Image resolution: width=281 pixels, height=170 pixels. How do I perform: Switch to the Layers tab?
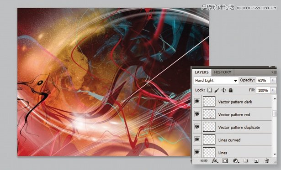[201, 72]
